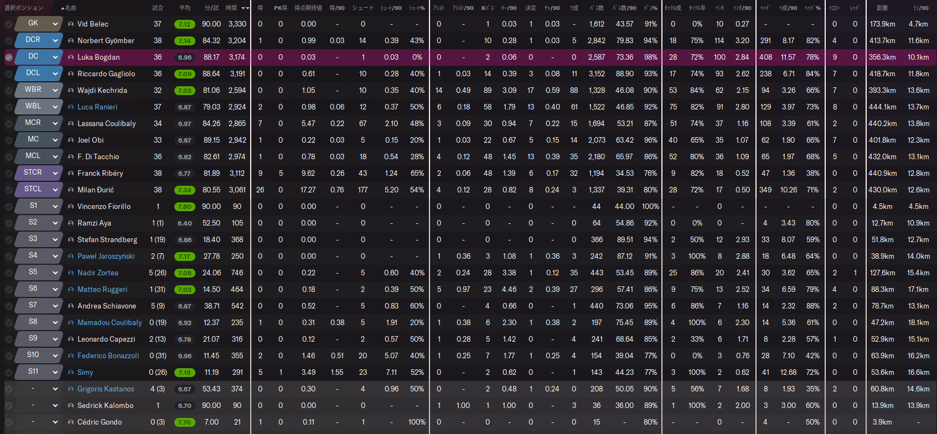Screen dimensions: 937x434
Task: Open info icon beside Franck Ribéry
Action: (x=71, y=174)
